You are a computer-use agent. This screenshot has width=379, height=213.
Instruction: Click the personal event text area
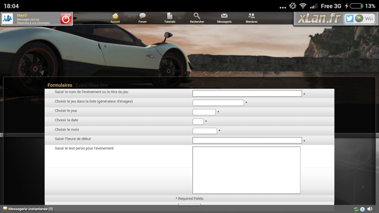[246, 170]
